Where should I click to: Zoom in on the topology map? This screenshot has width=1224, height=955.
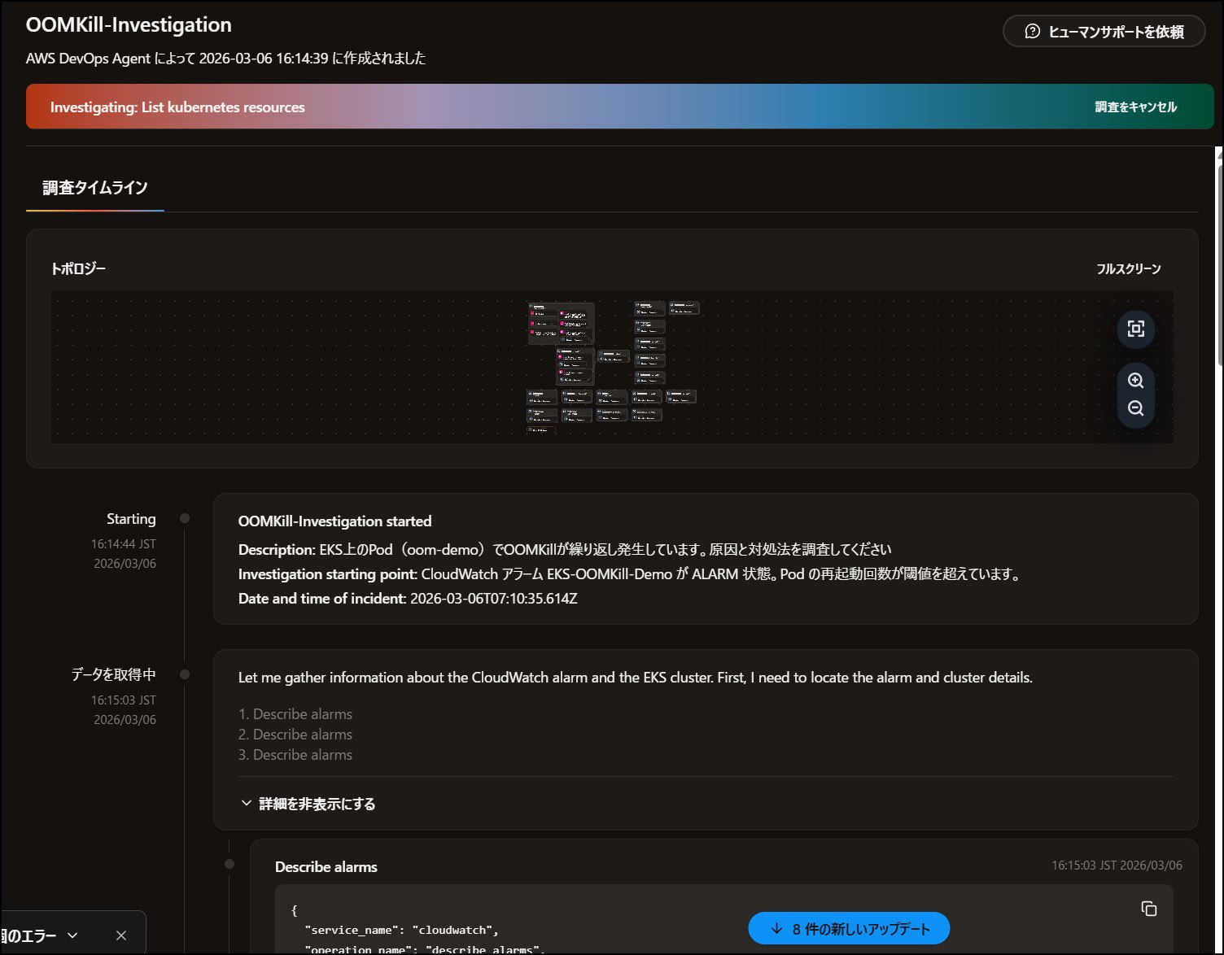1135,380
